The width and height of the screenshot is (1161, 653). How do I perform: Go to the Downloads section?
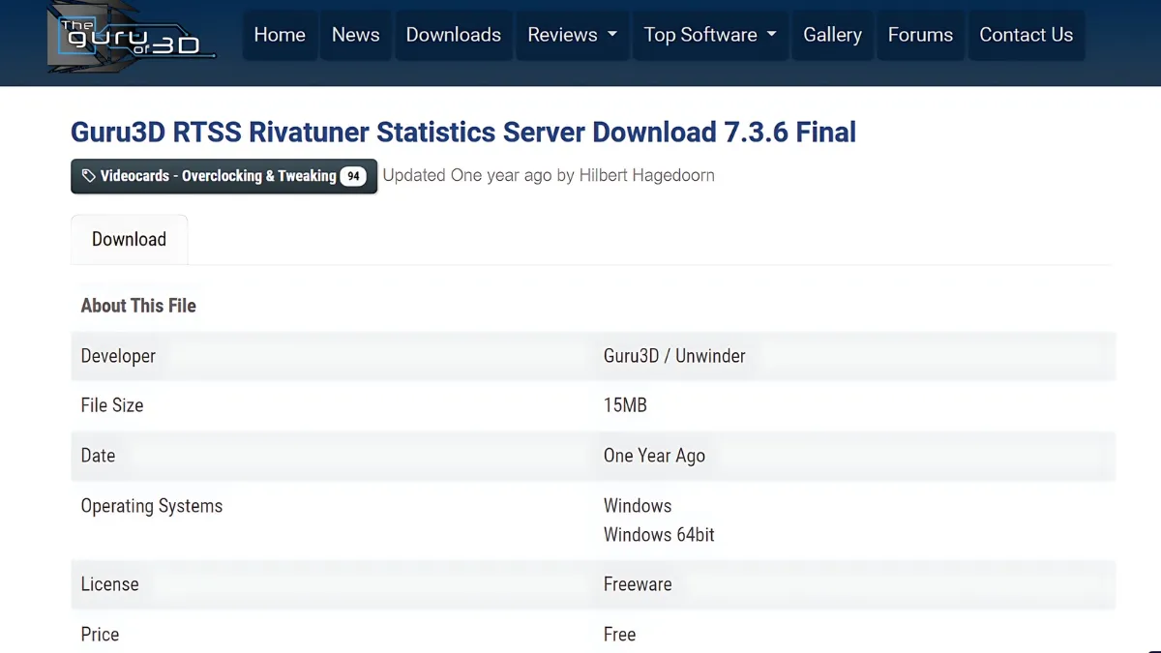click(453, 35)
